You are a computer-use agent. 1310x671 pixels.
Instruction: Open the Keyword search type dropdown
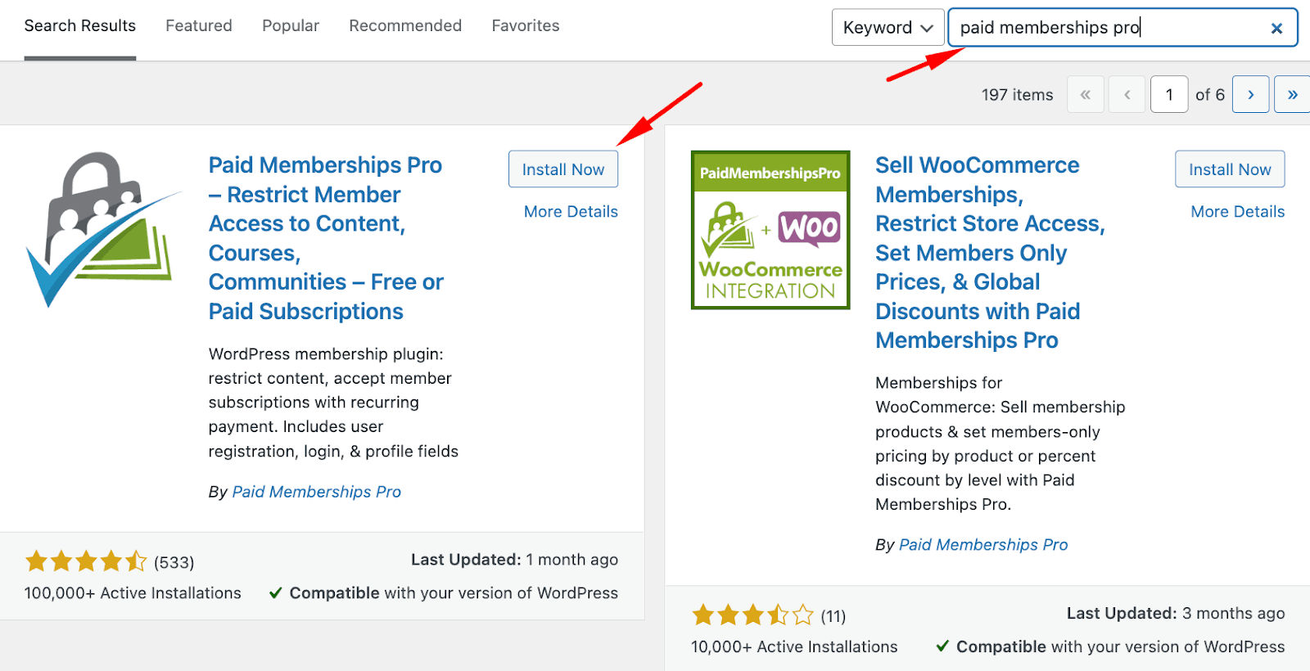pos(888,28)
